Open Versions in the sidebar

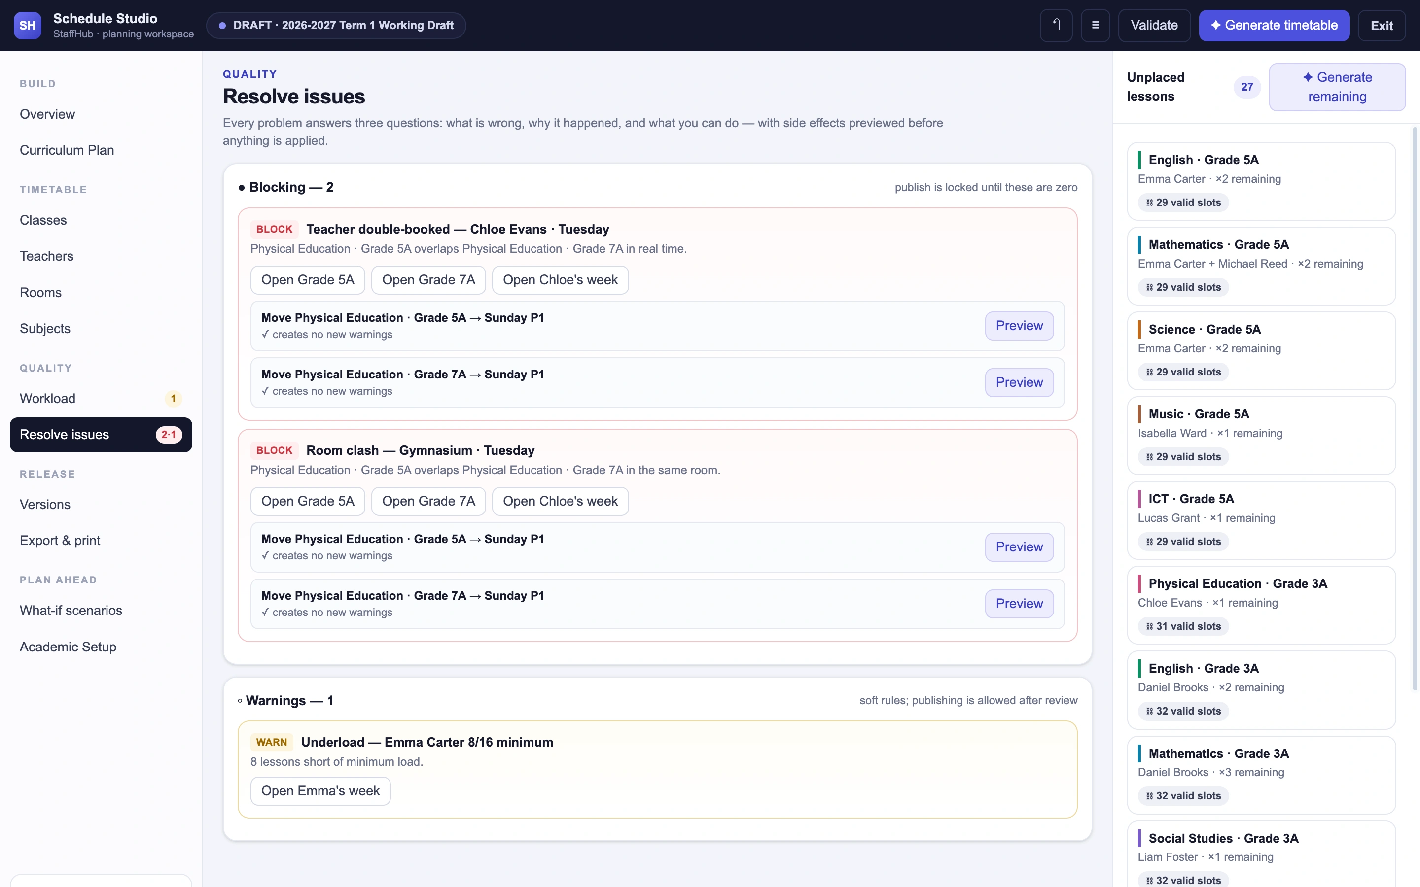point(101,505)
